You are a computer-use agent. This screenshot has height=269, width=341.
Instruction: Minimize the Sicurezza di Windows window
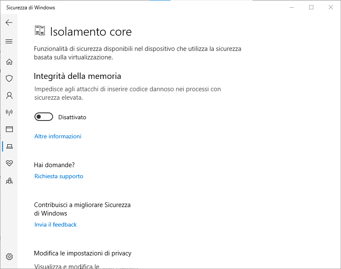pos(292,7)
